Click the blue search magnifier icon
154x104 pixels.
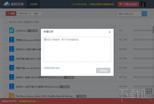click(x=144, y=14)
